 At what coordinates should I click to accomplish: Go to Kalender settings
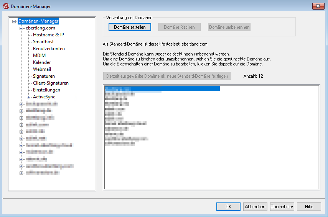[42, 62]
